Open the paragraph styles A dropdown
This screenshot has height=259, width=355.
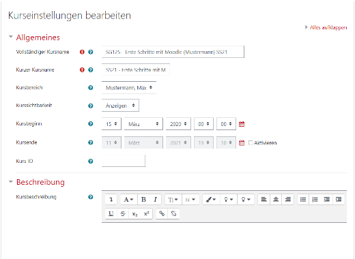click(x=128, y=200)
